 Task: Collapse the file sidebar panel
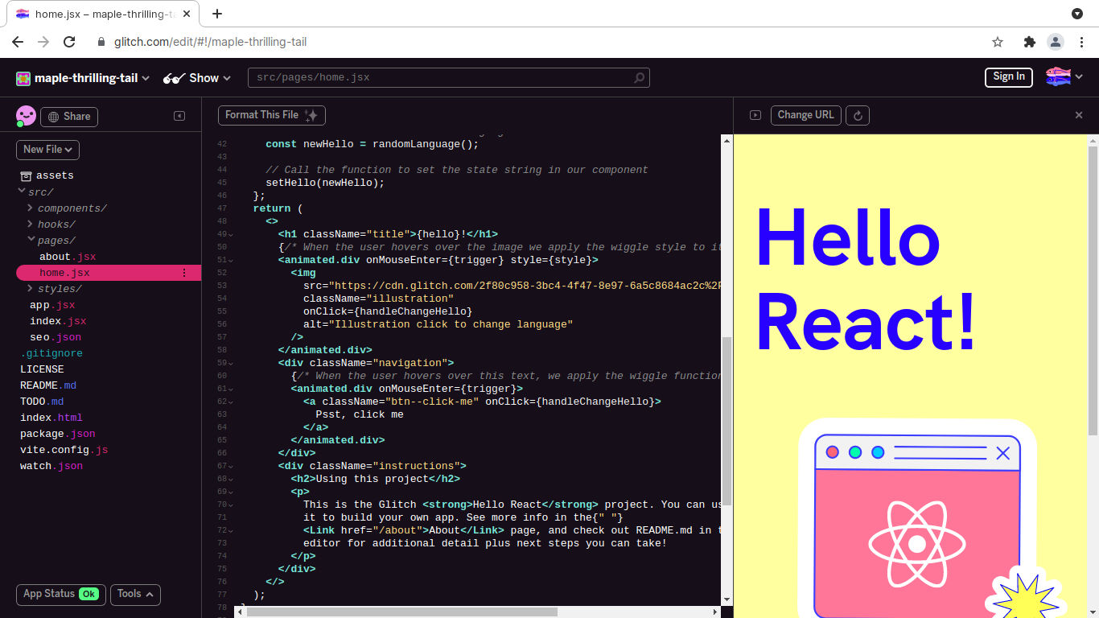179,116
